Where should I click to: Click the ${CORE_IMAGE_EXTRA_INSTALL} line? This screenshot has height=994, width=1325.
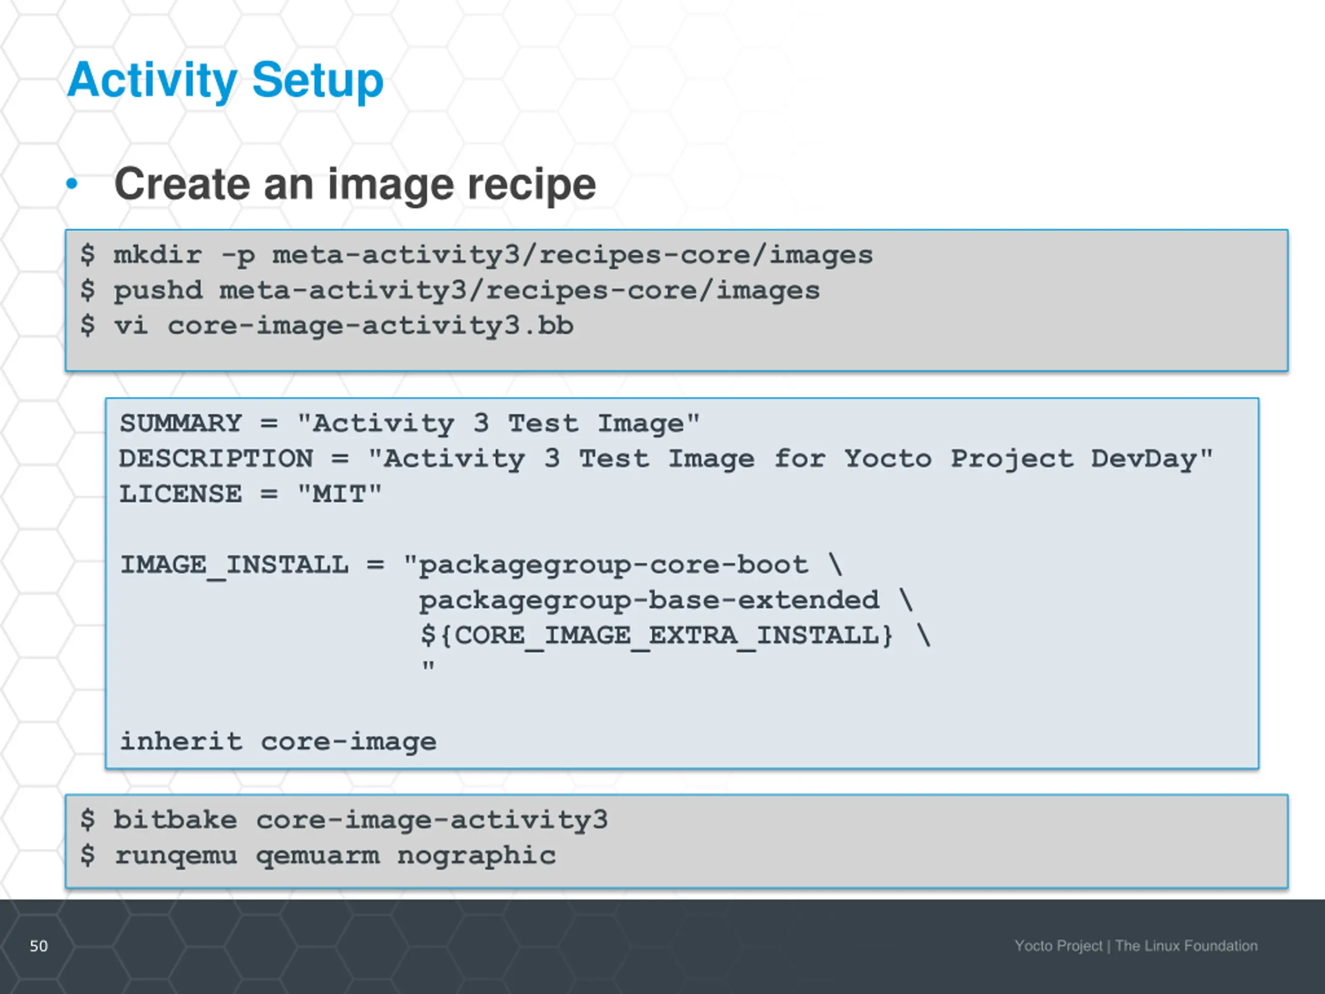[x=674, y=636]
